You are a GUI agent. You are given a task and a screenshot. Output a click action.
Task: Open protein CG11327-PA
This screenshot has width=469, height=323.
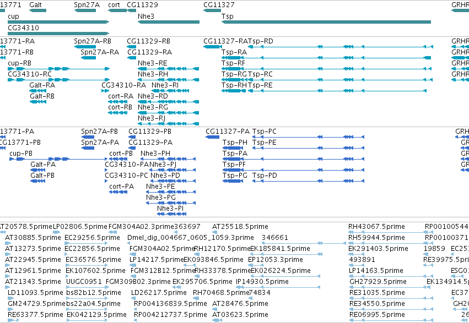click(212, 137)
